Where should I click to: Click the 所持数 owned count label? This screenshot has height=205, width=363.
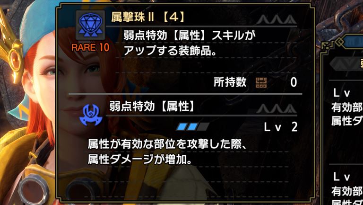[230, 82]
